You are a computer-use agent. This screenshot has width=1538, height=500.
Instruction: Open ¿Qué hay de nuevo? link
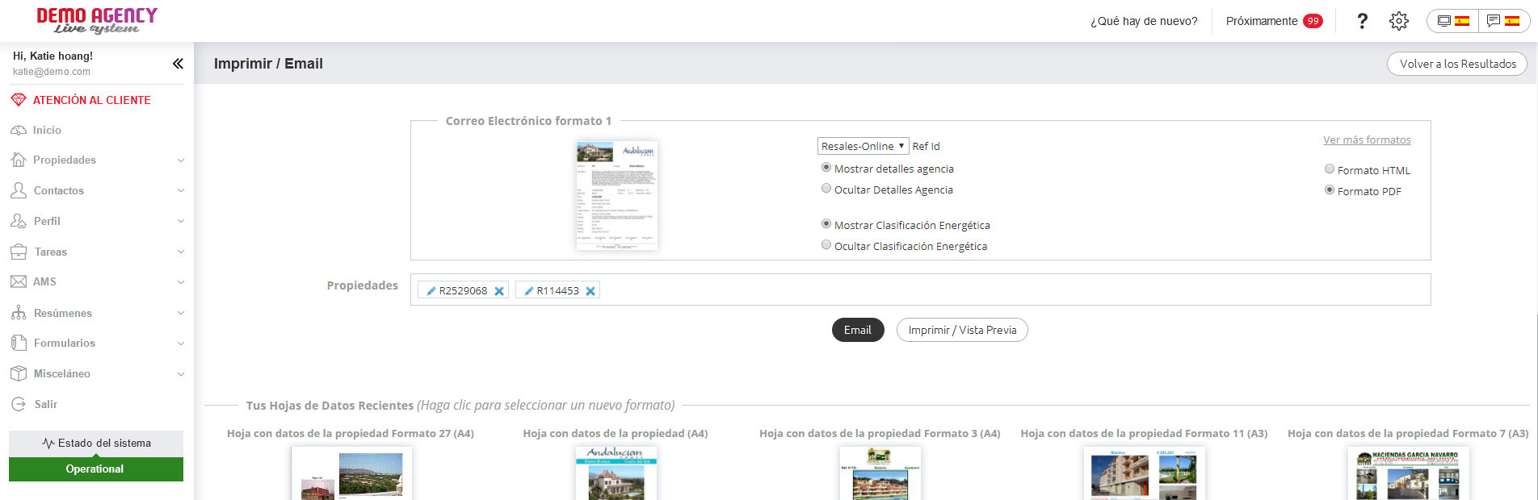pos(1144,21)
